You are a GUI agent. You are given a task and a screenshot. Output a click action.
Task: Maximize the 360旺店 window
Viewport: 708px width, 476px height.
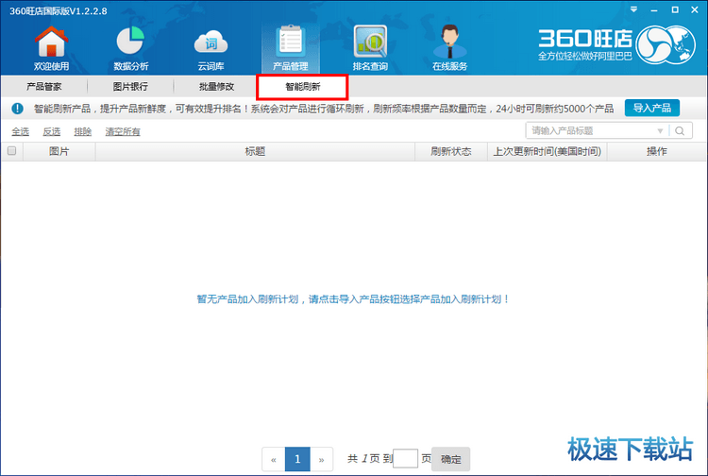coord(675,9)
